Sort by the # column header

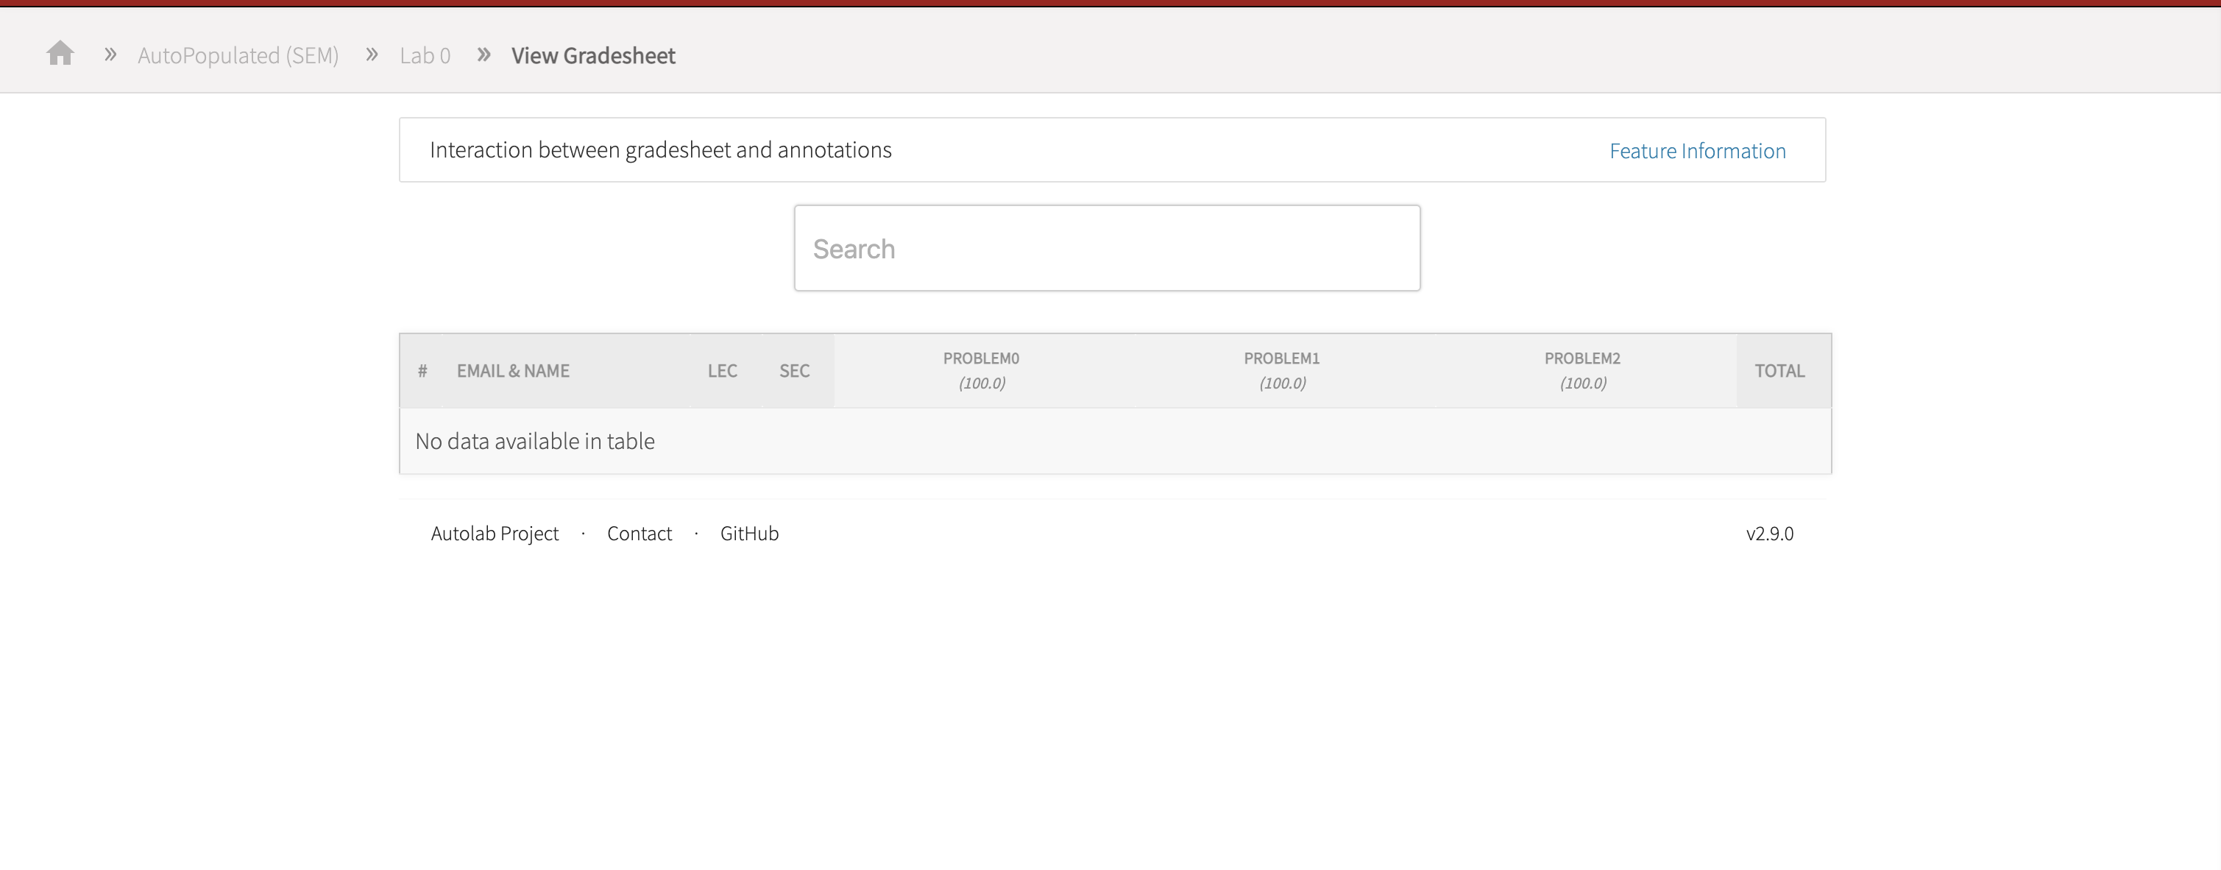tap(422, 371)
